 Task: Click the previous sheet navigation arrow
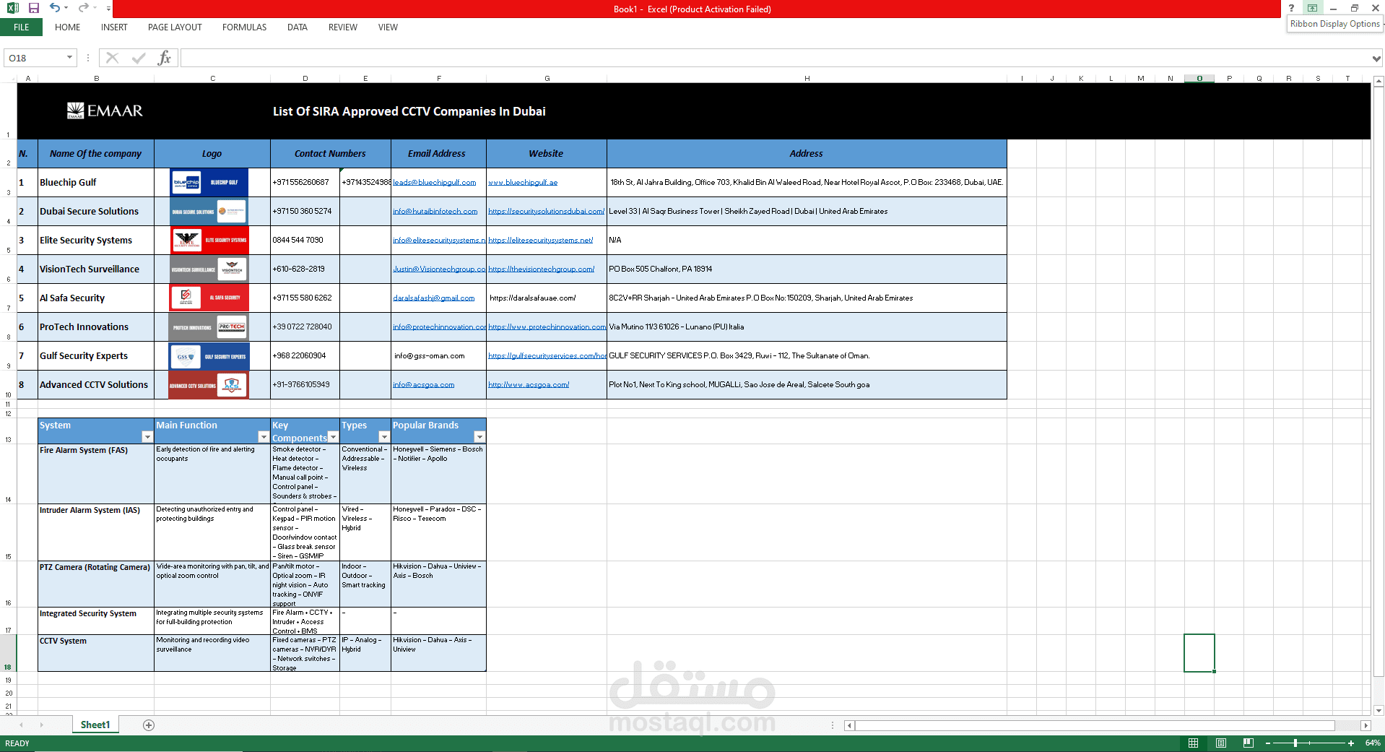point(21,725)
